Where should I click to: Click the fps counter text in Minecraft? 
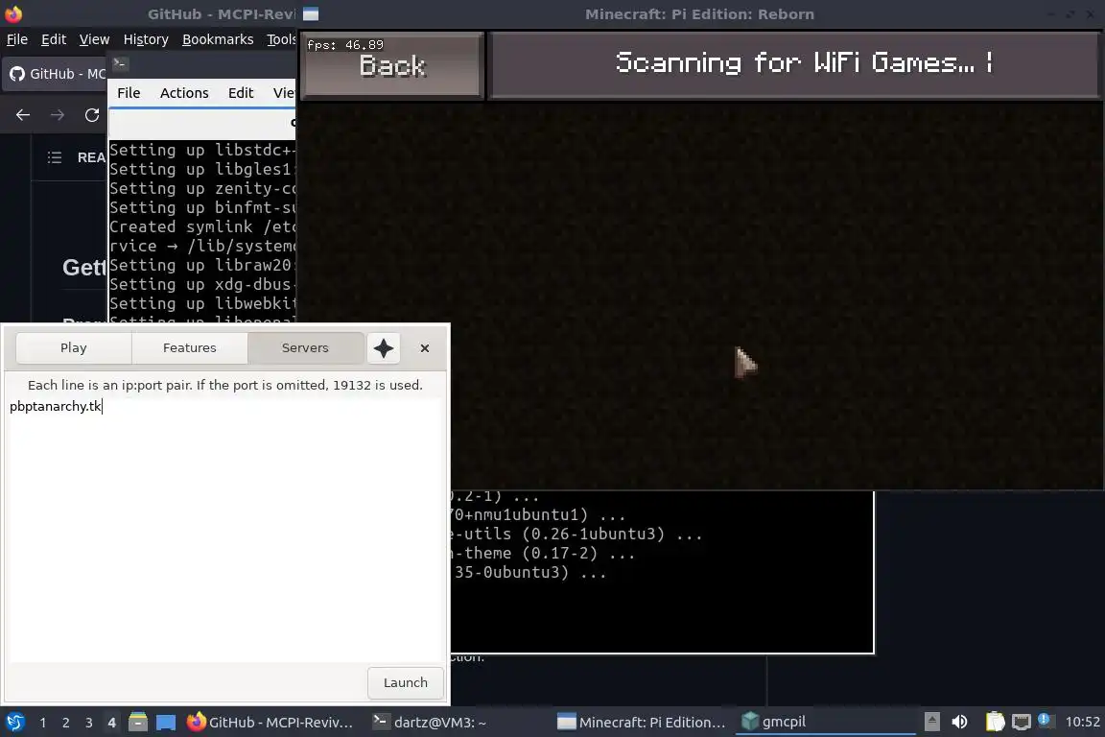(x=345, y=44)
